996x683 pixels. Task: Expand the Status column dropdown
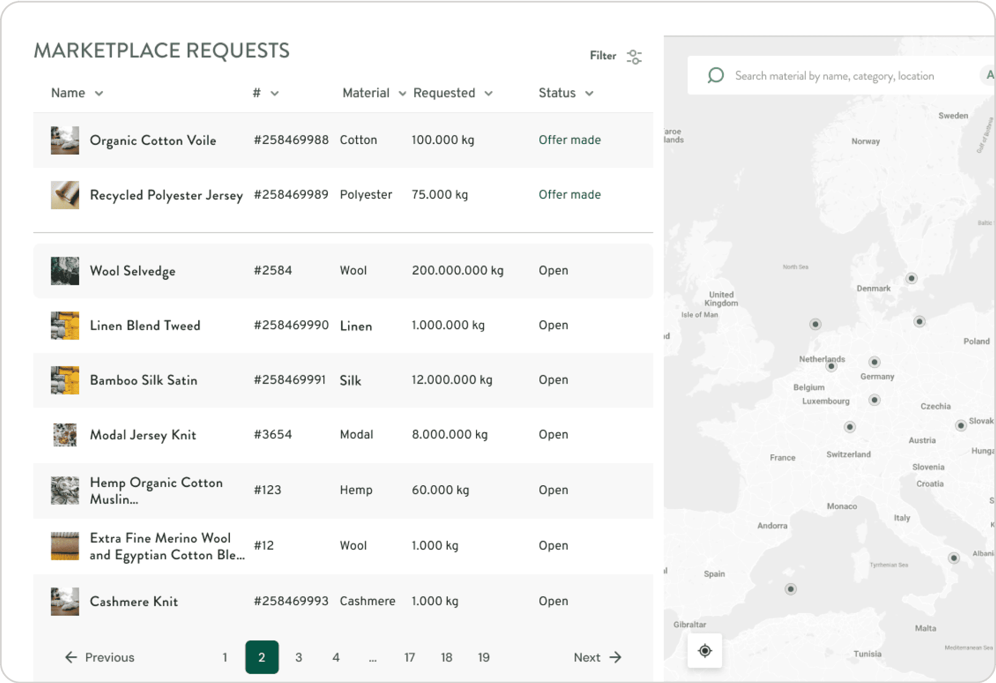pyautogui.click(x=589, y=94)
